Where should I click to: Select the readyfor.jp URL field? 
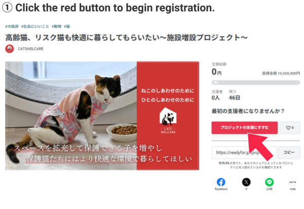click(x=244, y=152)
